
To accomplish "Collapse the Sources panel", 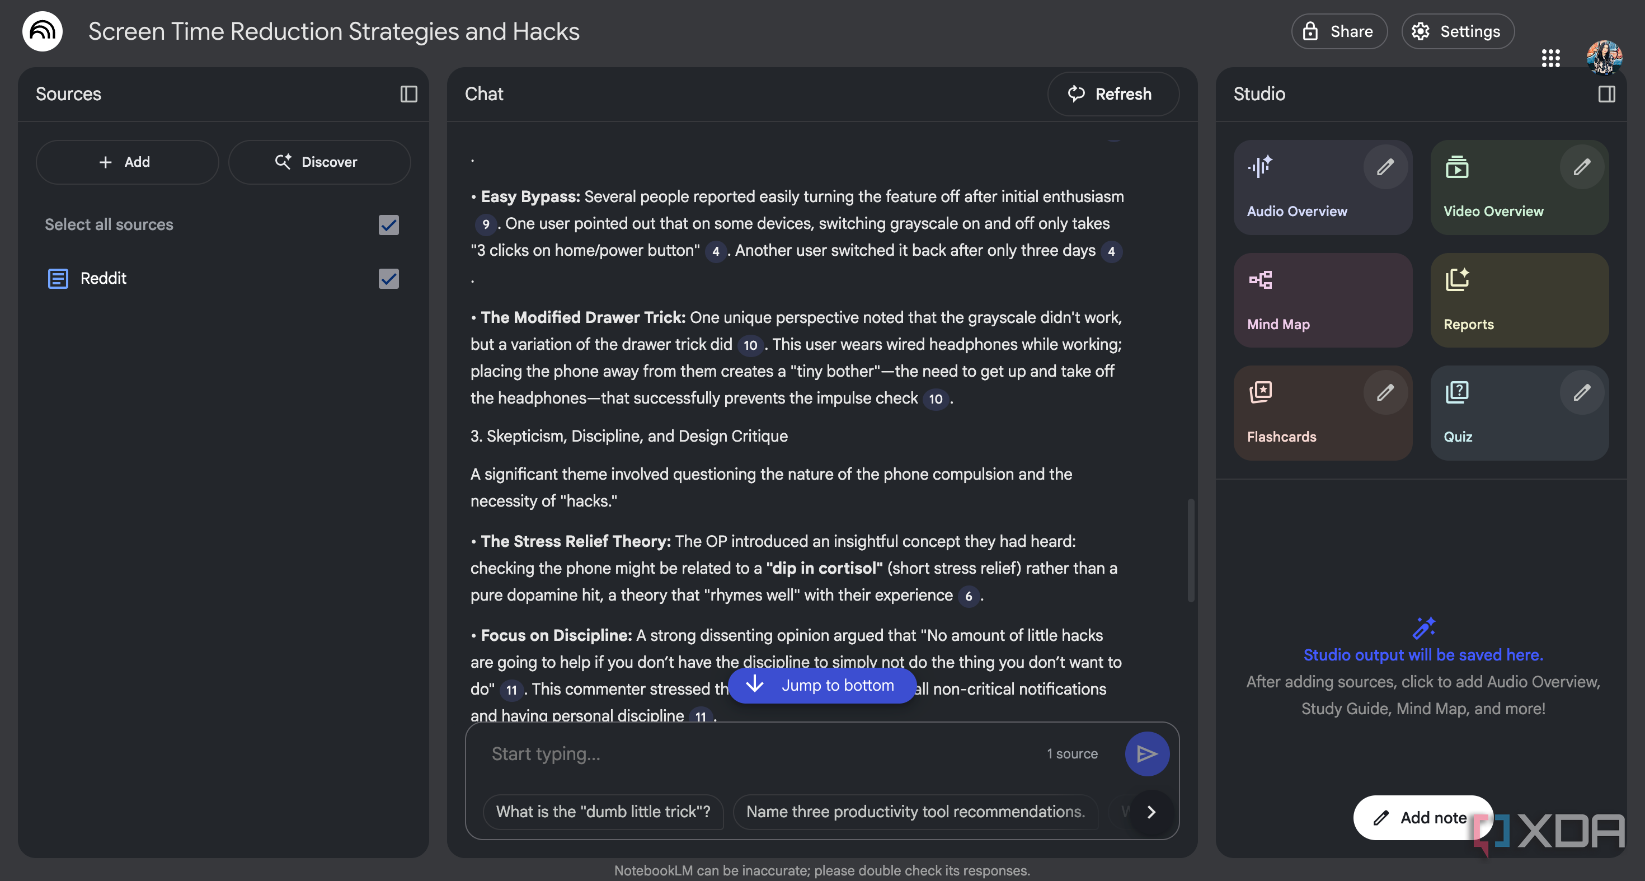I will (408, 94).
